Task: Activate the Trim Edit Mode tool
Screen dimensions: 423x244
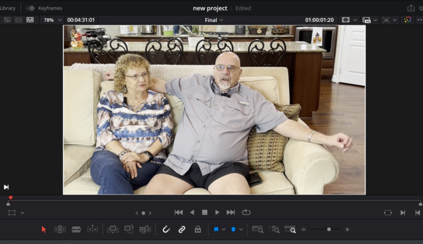Action: (x=60, y=229)
